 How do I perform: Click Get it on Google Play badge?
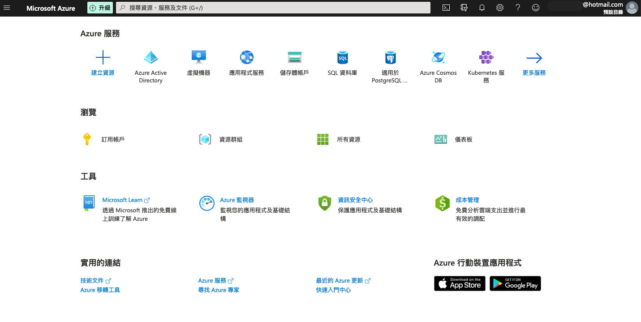tap(515, 283)
